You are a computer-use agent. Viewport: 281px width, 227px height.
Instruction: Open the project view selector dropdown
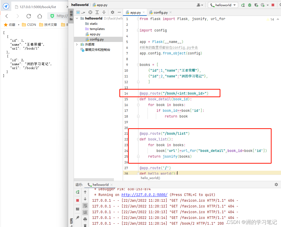point(80,12)
